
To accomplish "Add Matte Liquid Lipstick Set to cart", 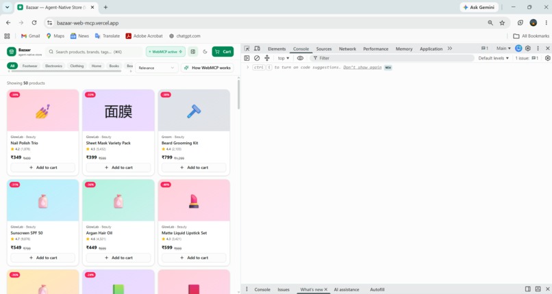I will pos(194,258).
